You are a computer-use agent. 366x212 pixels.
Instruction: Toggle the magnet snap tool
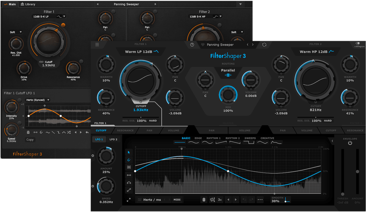tap(129, 160)
